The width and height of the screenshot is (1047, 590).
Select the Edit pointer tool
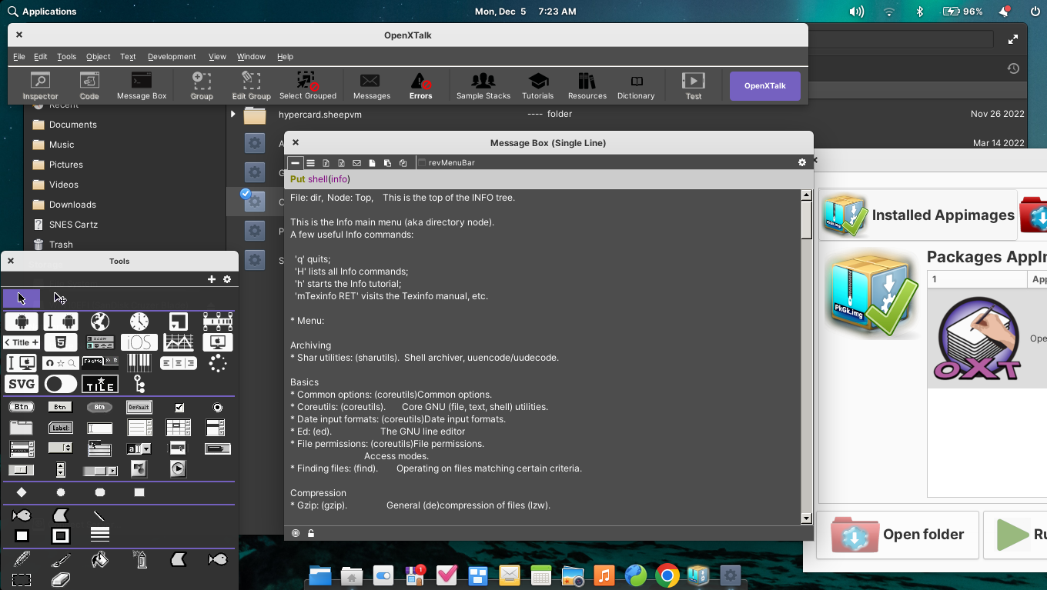[x=60, y=298]
